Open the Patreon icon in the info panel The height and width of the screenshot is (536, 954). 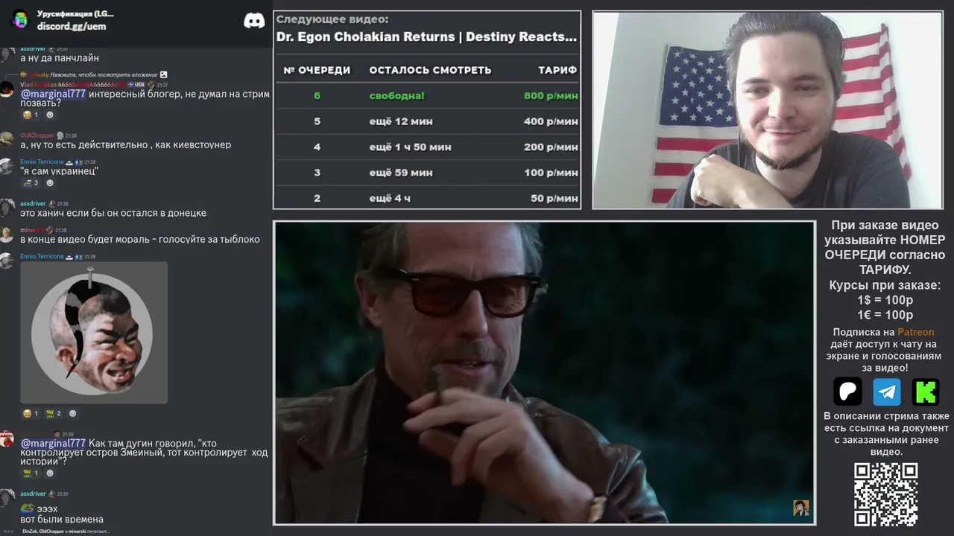[847, 391]
